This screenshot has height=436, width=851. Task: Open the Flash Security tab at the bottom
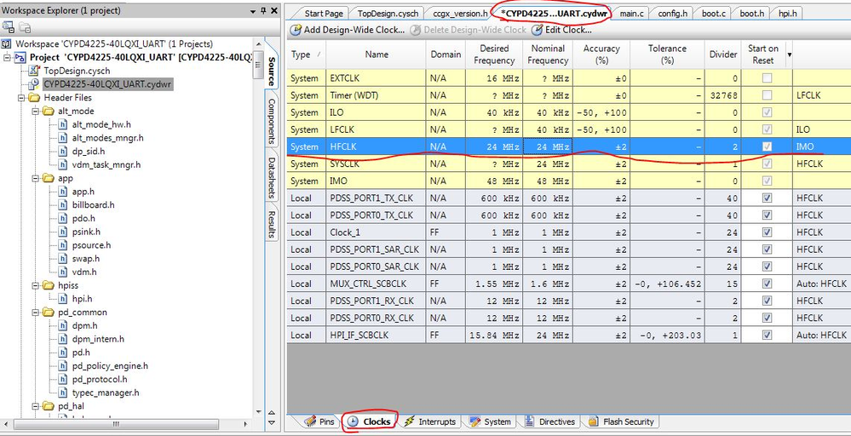click(x=622, y=422)
